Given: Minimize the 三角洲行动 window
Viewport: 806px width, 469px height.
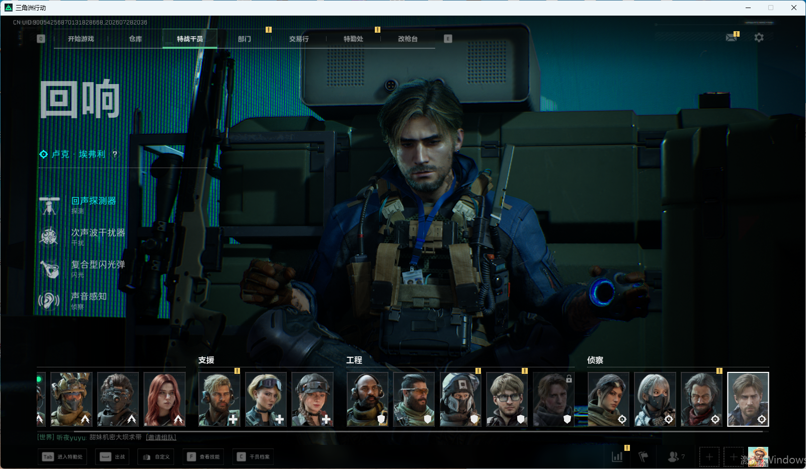Looking at the screenshot, I should click(x=748, y=8).
